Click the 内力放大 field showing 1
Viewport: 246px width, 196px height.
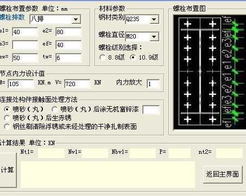point(153,84)
